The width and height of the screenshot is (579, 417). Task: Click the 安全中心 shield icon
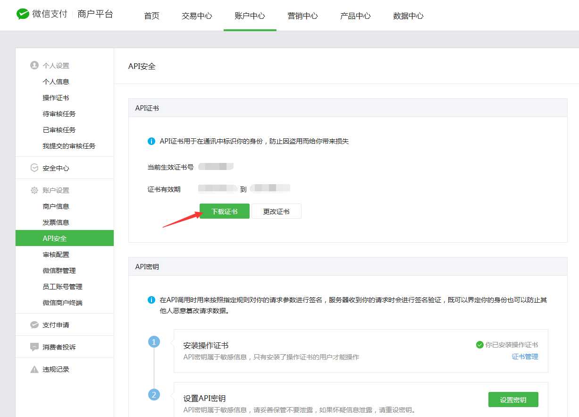tap(34, 168)
